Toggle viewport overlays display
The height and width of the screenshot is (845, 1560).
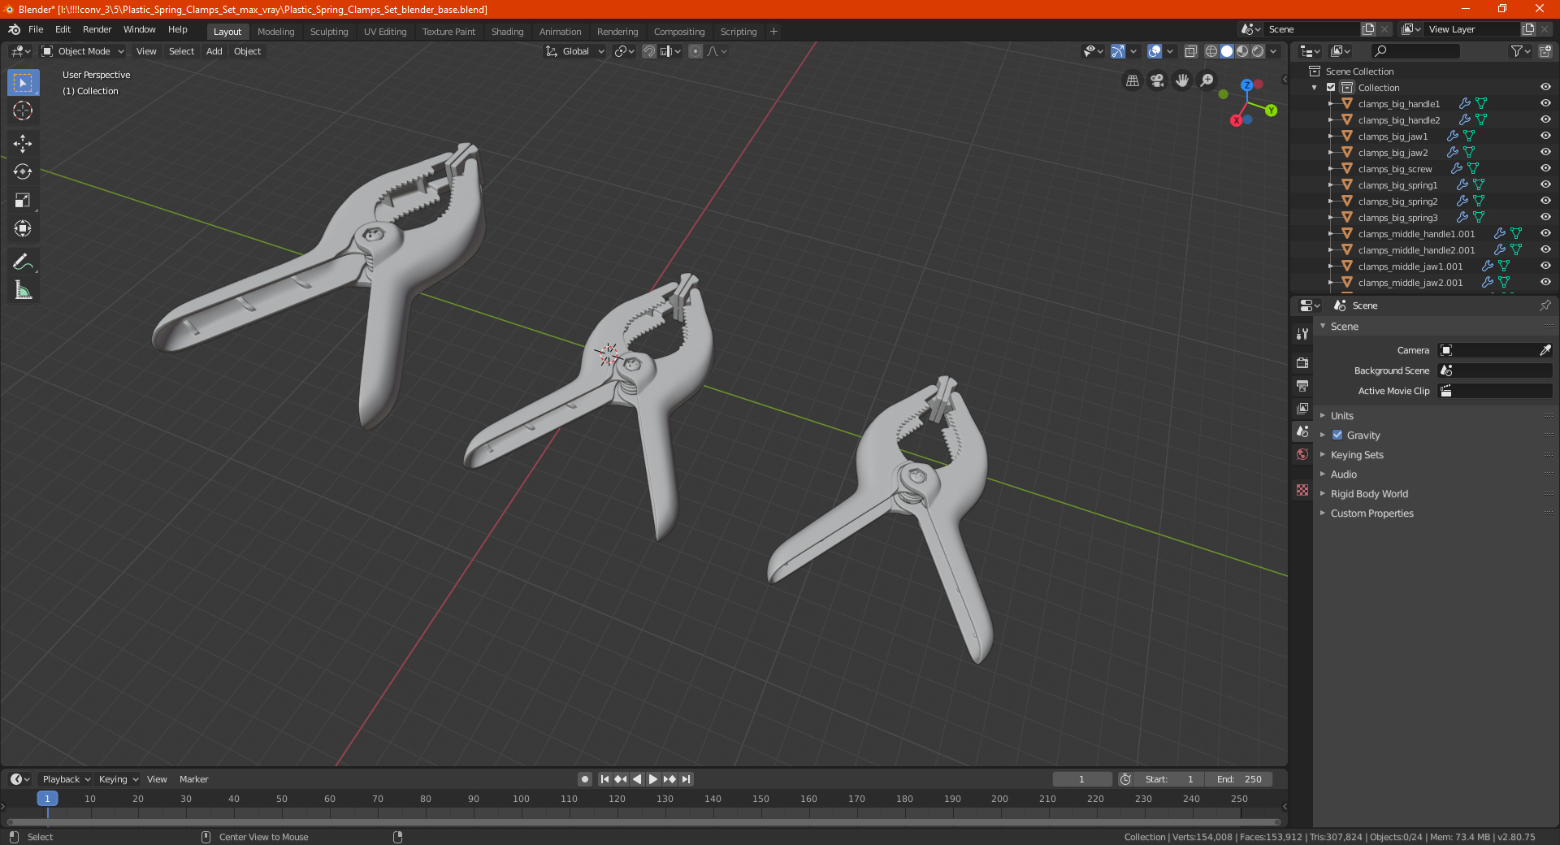1154,51
